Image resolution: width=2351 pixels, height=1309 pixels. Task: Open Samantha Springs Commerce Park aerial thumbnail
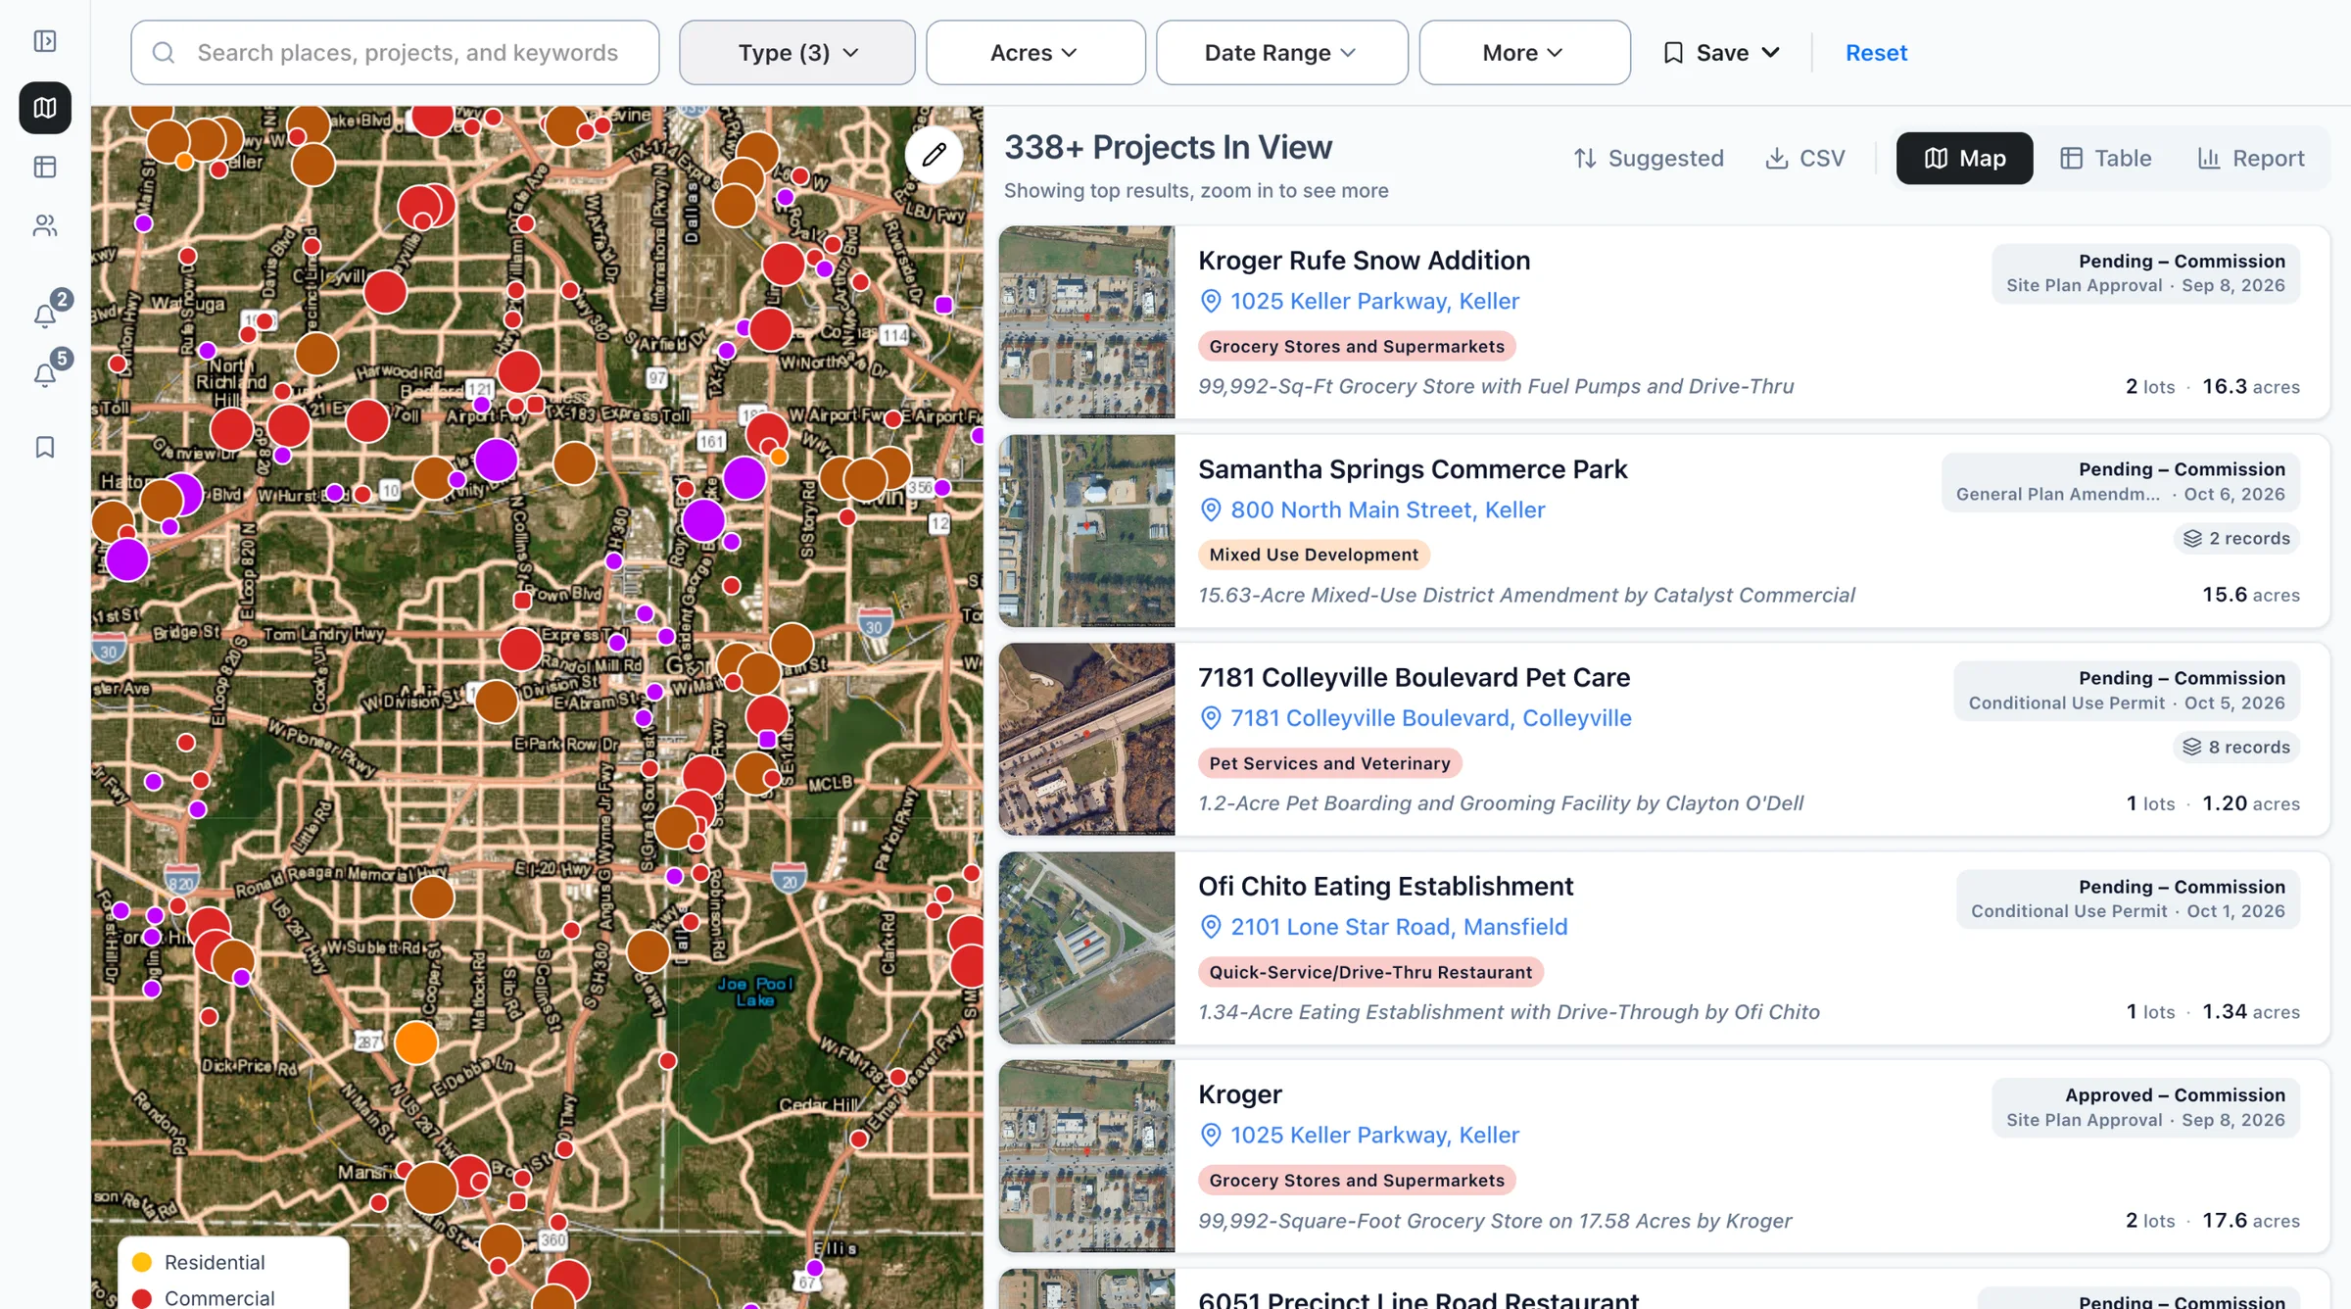pos(1086,530)
